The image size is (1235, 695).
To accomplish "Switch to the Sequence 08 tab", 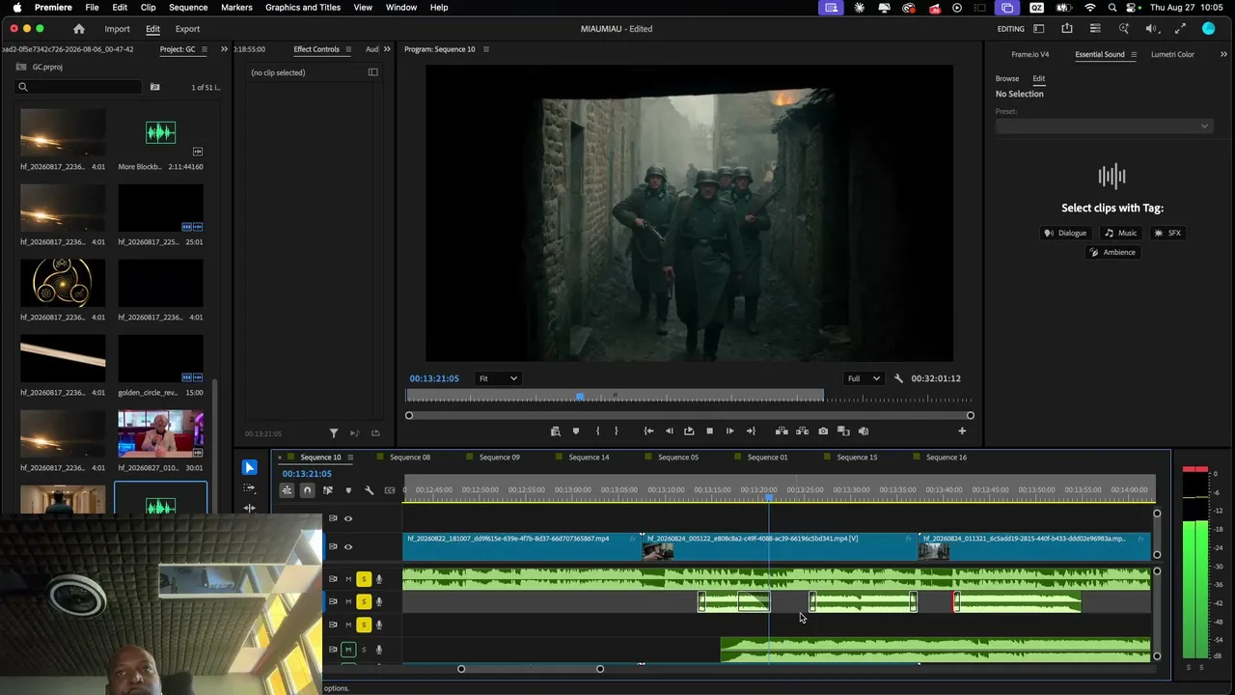I will [410, 458].
